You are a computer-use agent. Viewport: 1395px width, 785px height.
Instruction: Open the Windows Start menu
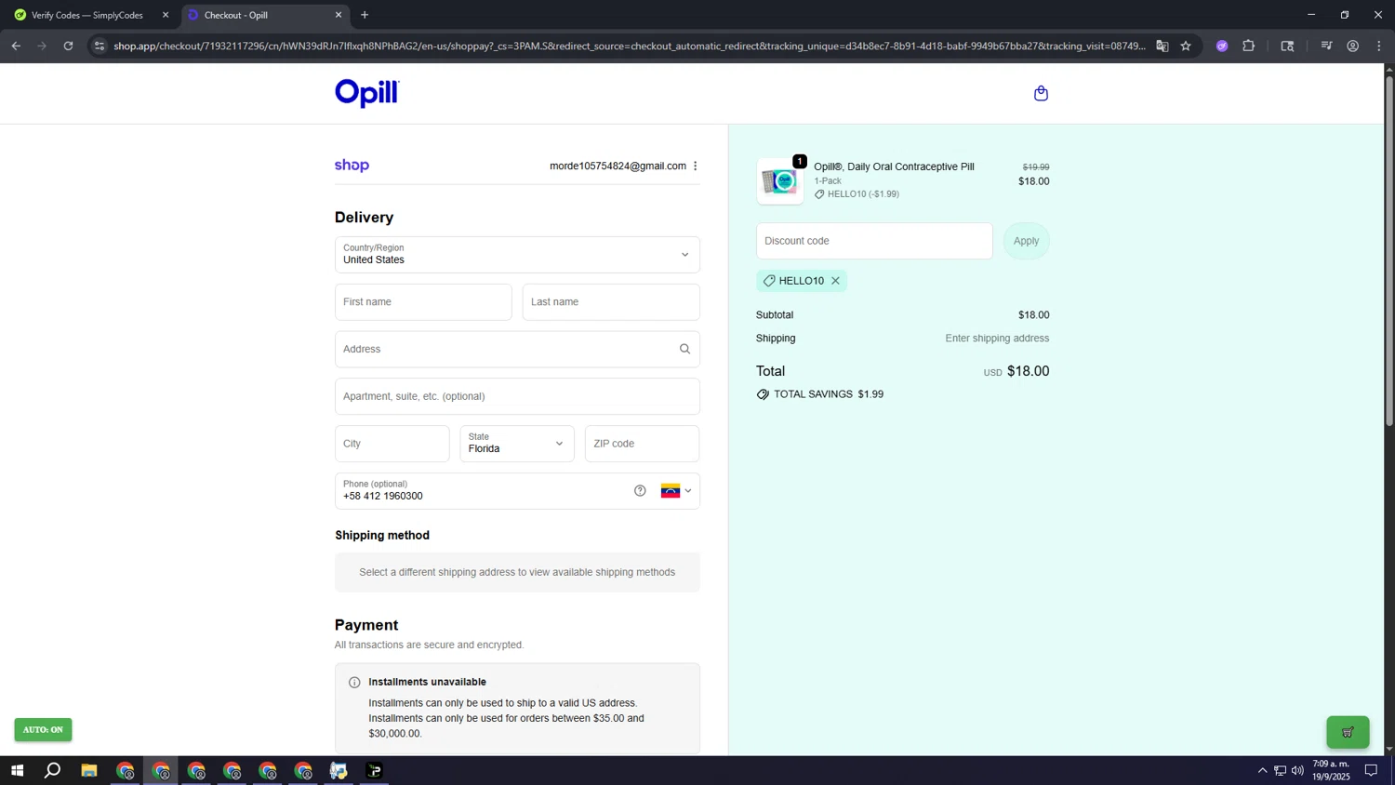pyautogui.click(x=17, y=770)
